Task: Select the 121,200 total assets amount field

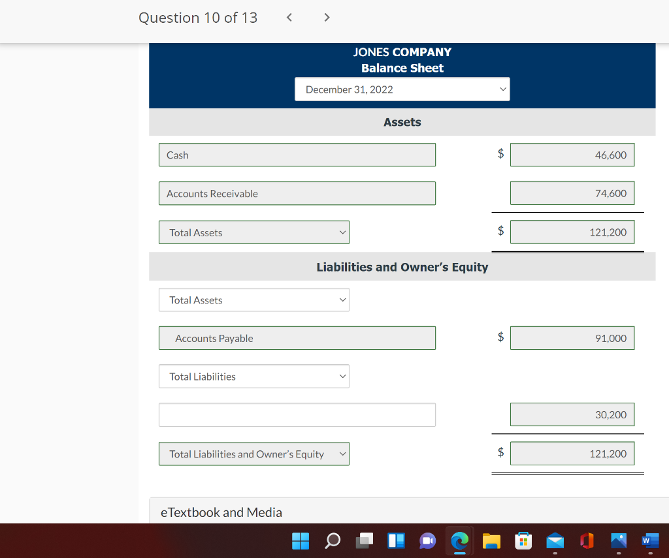Action: (x=572, y=232)
